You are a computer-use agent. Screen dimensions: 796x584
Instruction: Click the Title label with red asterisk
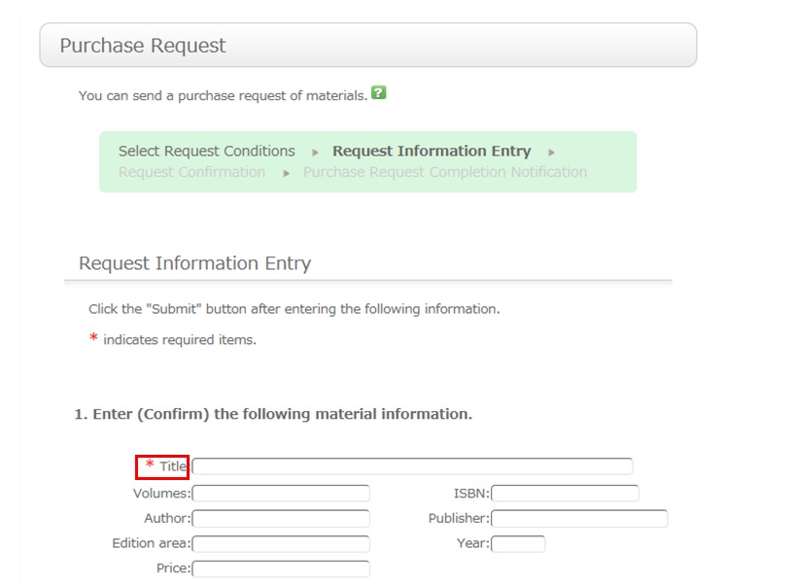(x=162, y=466)
